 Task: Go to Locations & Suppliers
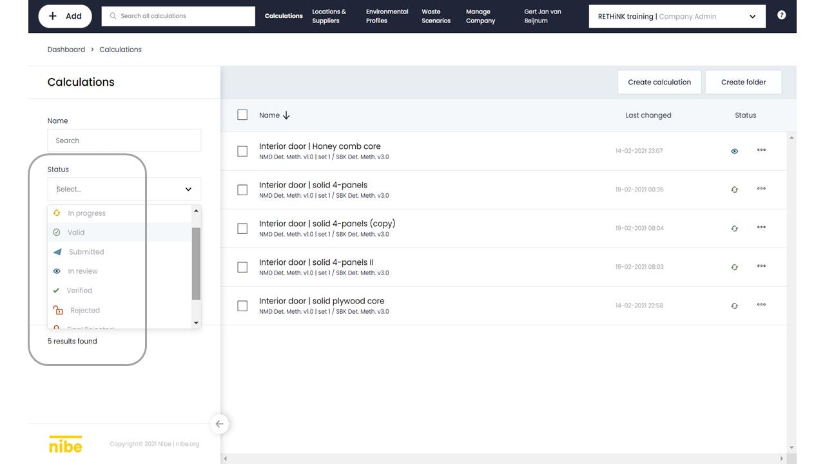click(x=329, y=16)
